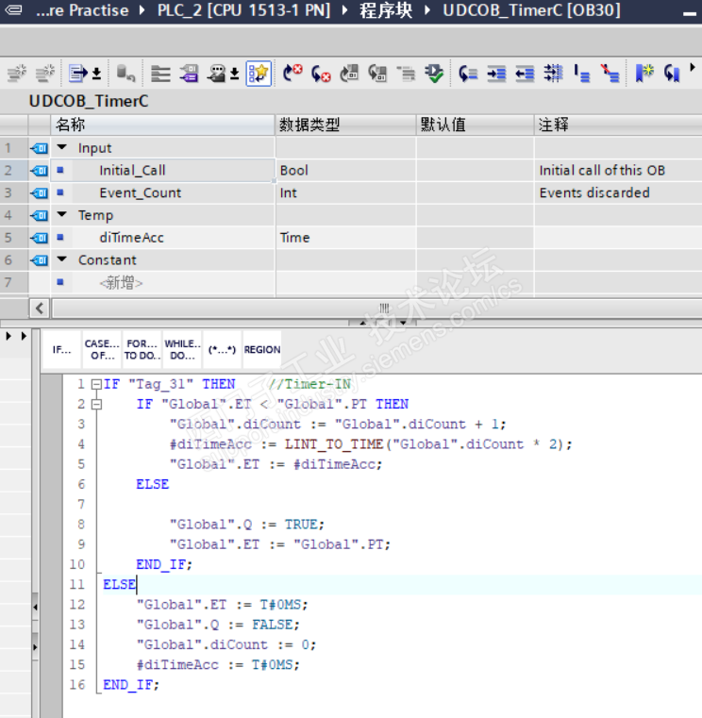Click the load block arrow icon
The image size is (702, 718).
coord(79,74)
